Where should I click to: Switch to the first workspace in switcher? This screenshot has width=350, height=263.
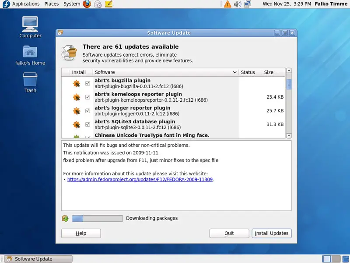point(326,259)
